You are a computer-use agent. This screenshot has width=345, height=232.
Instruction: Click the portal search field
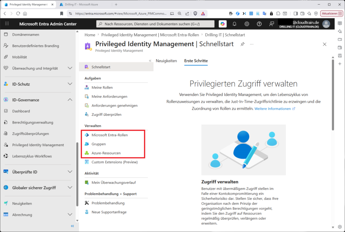coord(155,24)
